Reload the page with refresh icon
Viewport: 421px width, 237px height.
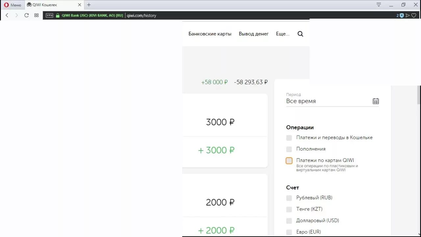click(27, 15)
